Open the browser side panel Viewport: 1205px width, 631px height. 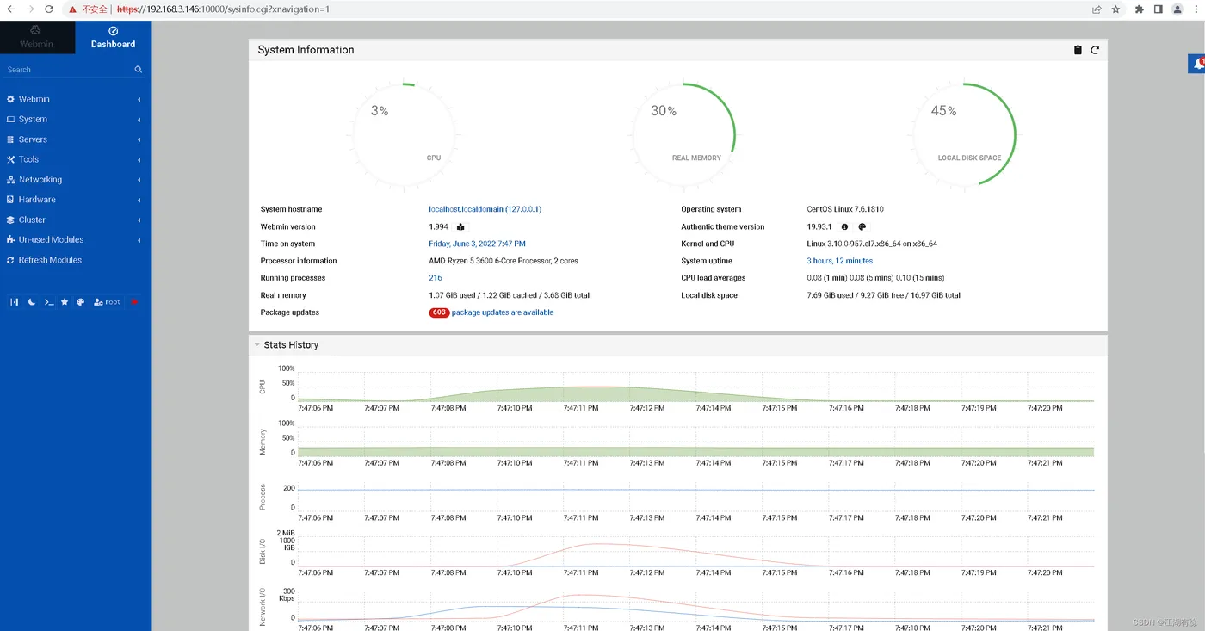[x=1158, y=9]
